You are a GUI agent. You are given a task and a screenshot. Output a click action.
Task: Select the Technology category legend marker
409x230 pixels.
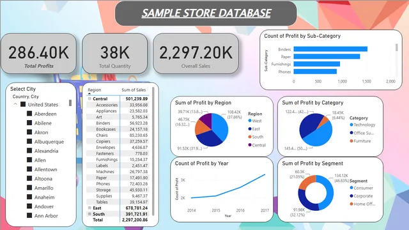pyautogui.click(x=351, y=125)
